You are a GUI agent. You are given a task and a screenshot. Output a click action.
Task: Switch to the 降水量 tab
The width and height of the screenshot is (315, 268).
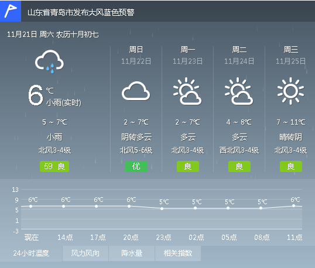[132, 253]
